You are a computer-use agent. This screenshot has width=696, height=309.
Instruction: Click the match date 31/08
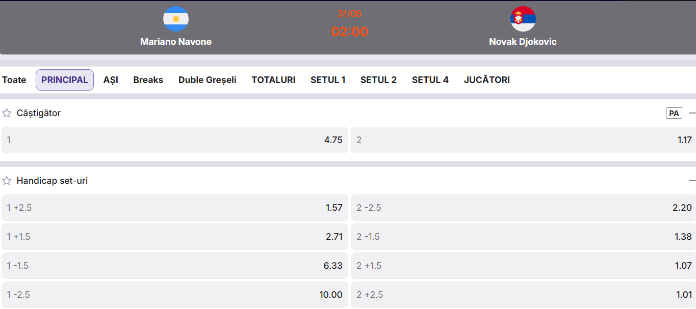[x=350, y=14]
